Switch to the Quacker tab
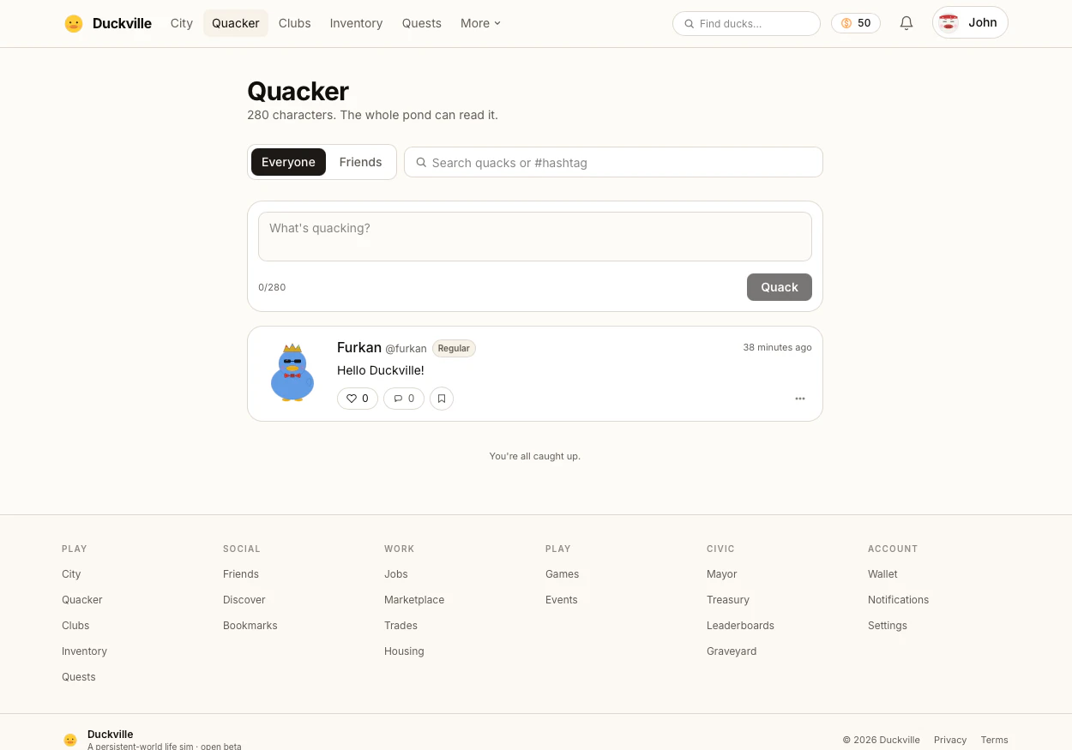1072x750 pixels. pos(235,23)
